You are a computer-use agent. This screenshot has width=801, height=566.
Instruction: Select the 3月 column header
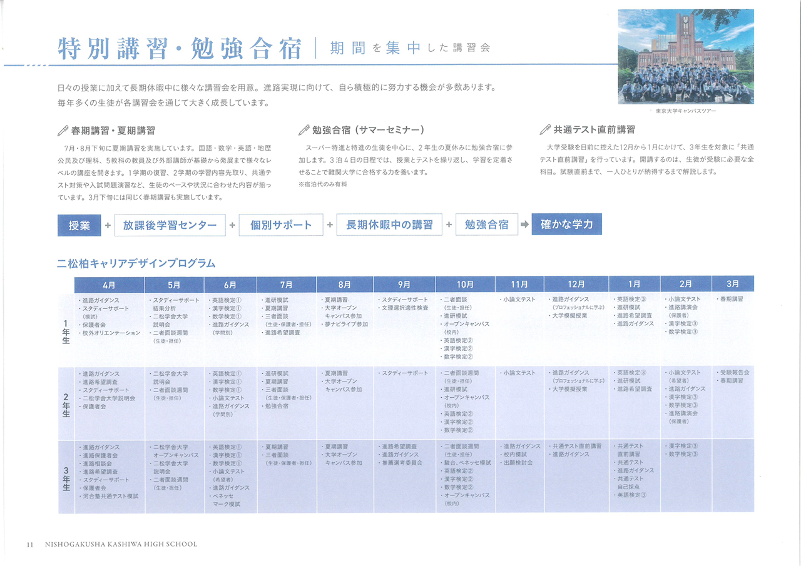(733, 284)
